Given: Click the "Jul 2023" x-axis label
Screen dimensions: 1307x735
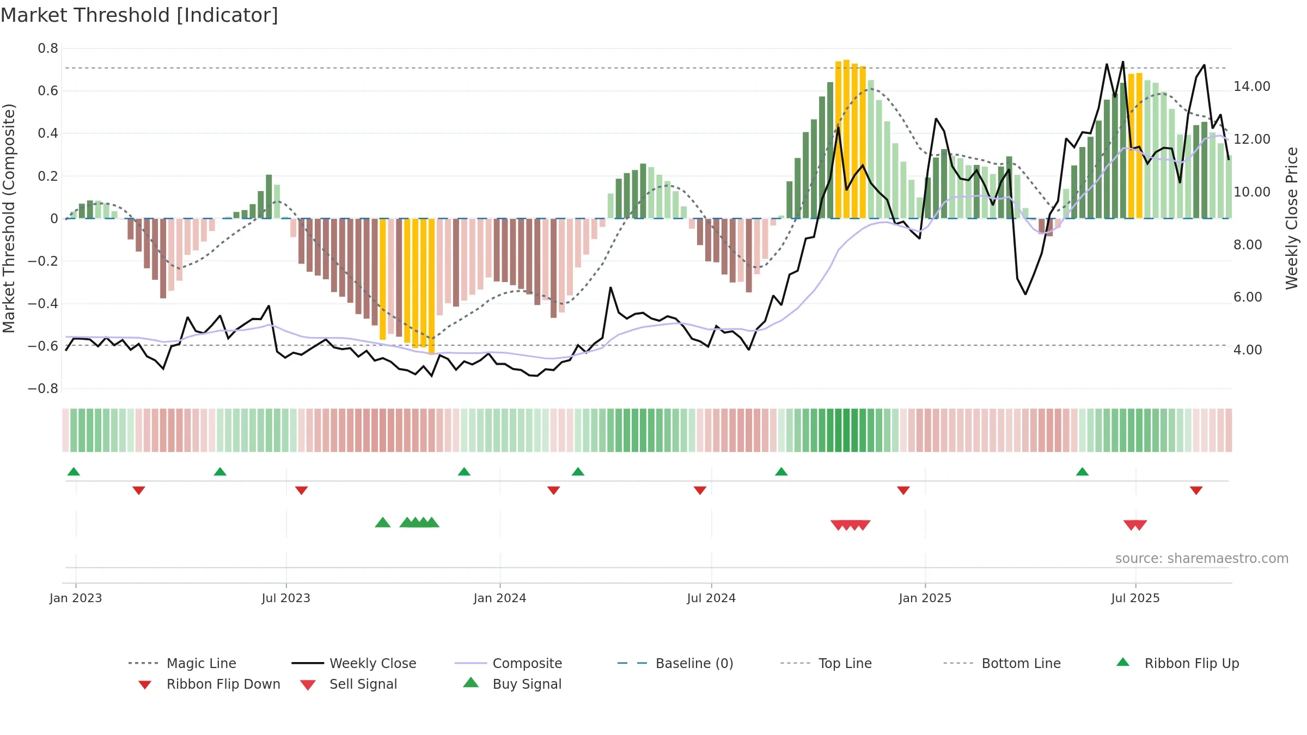Looking at the screenshot, I should click(286, 598).
